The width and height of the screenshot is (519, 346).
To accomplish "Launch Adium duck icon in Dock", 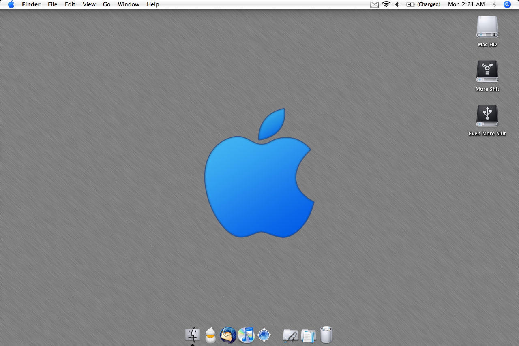I will pos(210,335).
